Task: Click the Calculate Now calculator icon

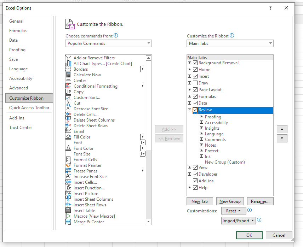Action: (68, 75)
